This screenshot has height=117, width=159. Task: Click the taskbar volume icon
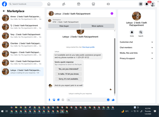coord(138,111)
